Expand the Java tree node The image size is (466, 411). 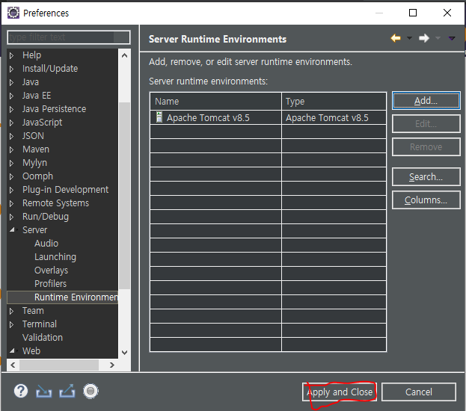click(x=11, y=82)
